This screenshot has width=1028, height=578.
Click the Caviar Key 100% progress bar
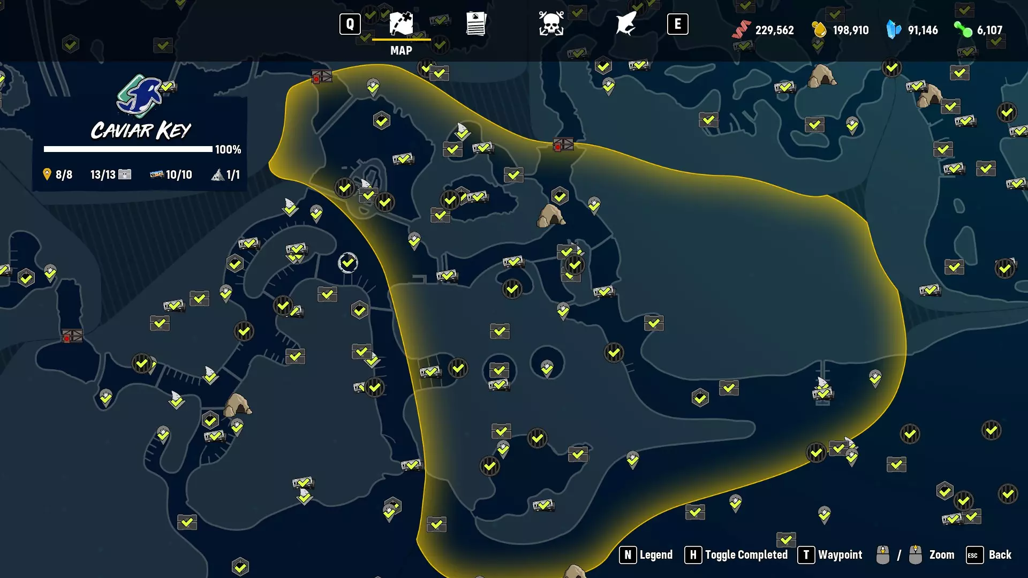point(128,149)
